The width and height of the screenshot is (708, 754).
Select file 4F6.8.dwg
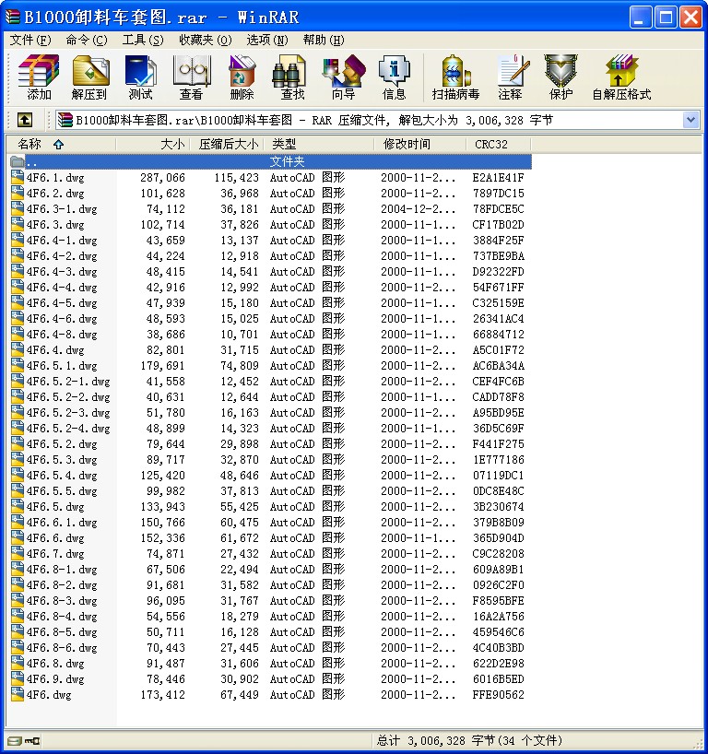pyautogui.click(x=55, y=663)
